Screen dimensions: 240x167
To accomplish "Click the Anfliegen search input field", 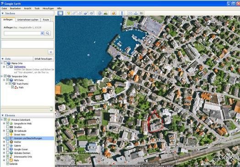I will pyautogui.click(x=22, y=33).
